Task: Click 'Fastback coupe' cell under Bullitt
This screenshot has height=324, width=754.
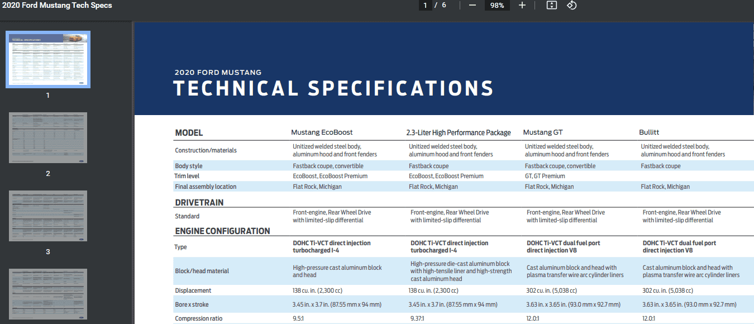Action: 661,166
